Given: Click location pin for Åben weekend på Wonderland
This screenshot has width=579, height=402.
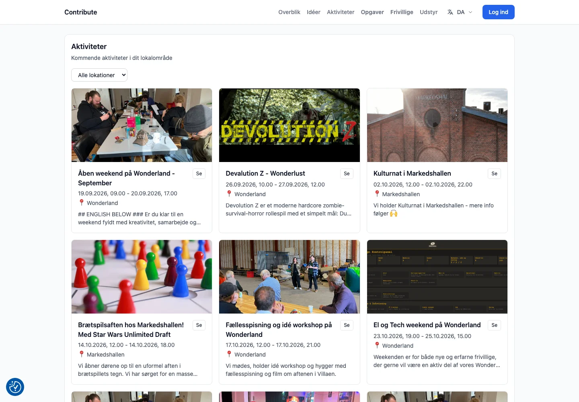Looking at the screenshot, I should point(82,203).
